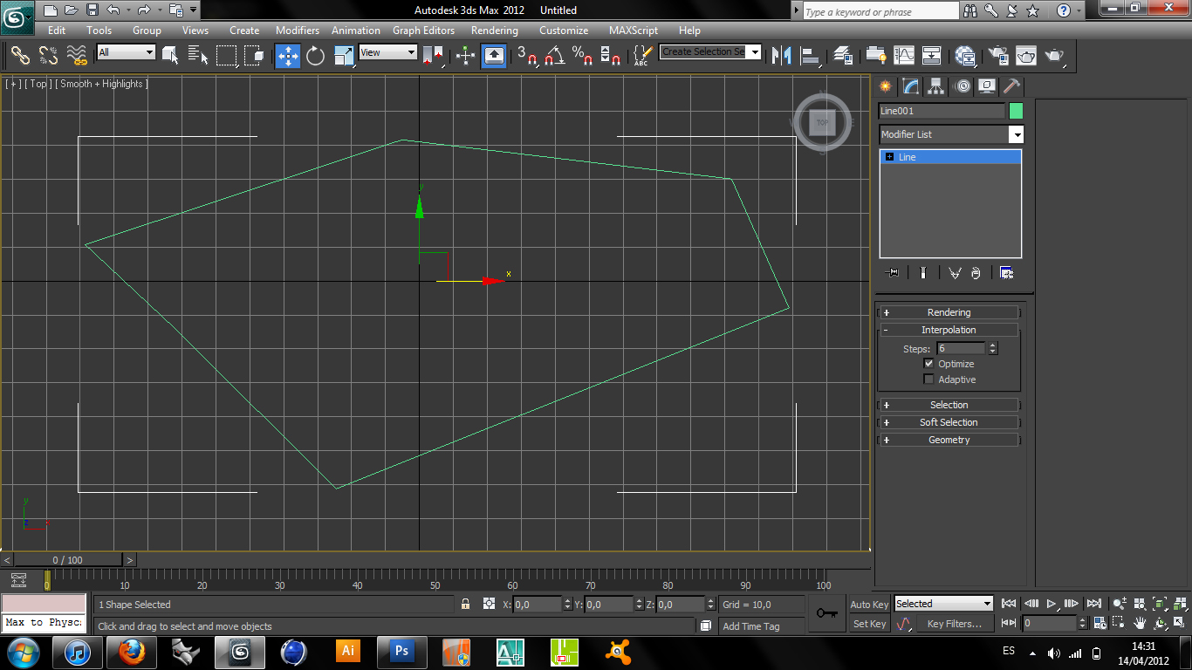Open the Material Editor
Image resolution: width=1192 pixels, height=670 pixels.
coord(965,56)
